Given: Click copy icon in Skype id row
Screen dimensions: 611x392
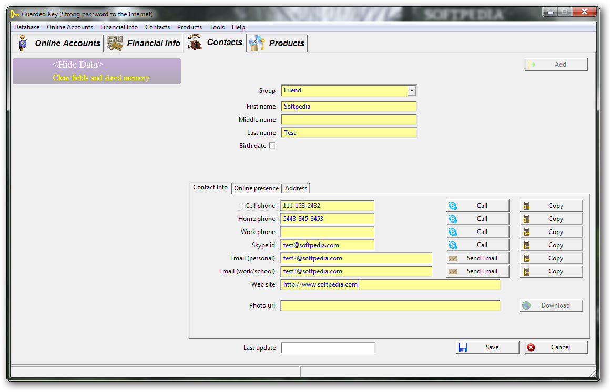Looking at the screenshot, I should coord(526,246).
